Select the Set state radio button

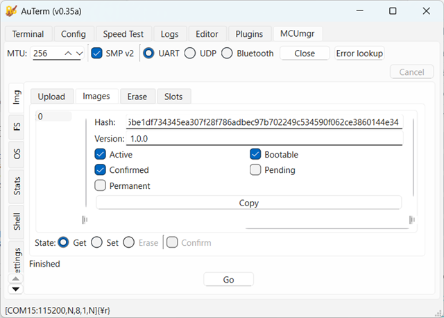click(97, 242)
